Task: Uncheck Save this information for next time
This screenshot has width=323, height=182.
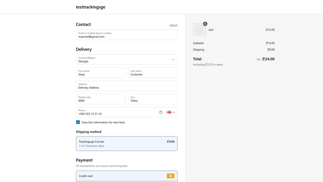Action: 78,122
